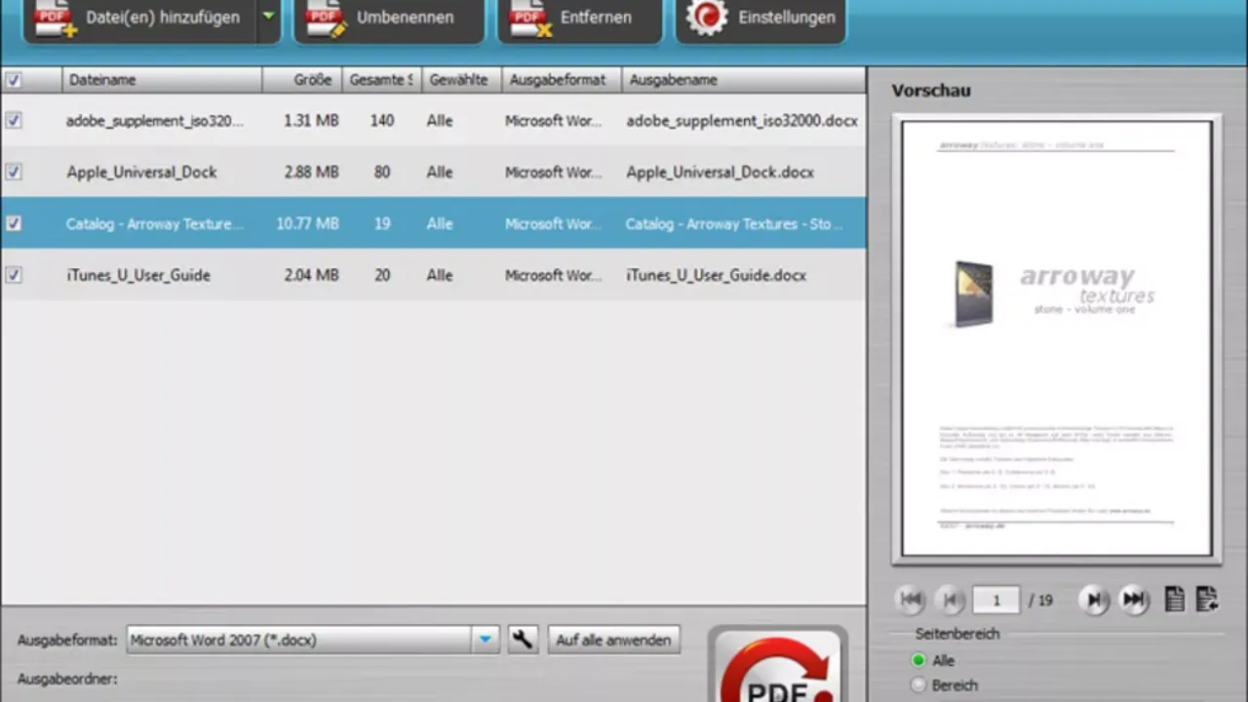Click the wrench format settings icon
The image size is (1248, 702).
click(x=523, y=640)
